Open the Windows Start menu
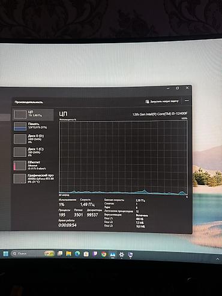Image resolution: width=222 pixels, height=296 pixels. pyautogui.click(x=6, y=253)
